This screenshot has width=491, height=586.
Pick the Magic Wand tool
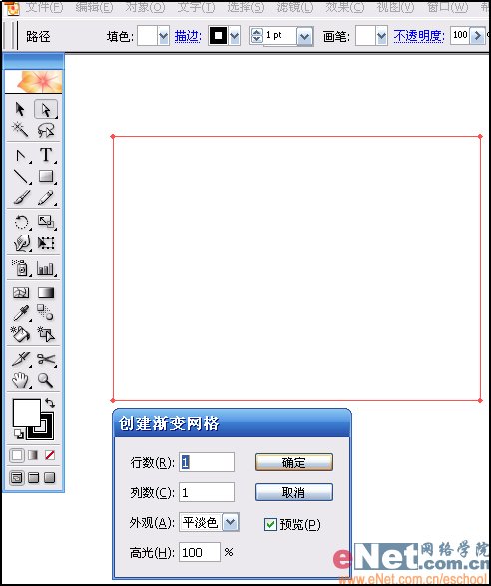point(20,130)
